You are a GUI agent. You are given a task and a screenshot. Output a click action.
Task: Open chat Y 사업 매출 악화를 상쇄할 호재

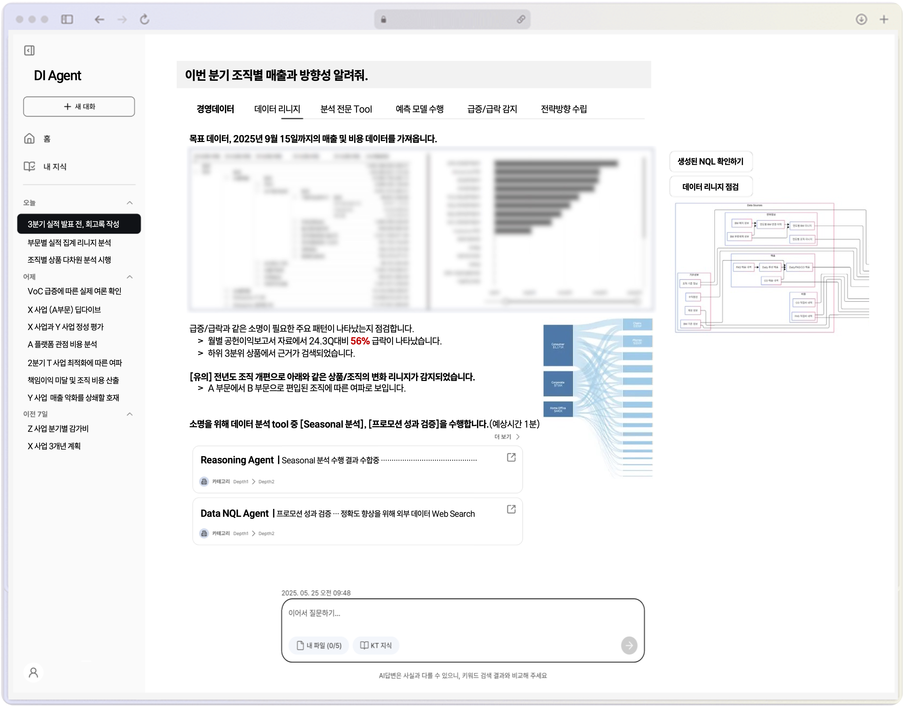[x=73, y=398]
